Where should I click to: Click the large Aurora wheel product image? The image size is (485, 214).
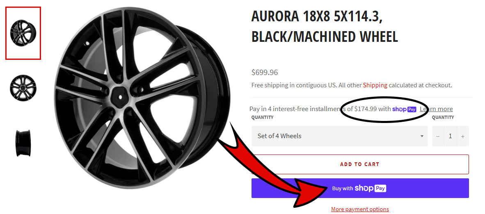click(142, 98)
